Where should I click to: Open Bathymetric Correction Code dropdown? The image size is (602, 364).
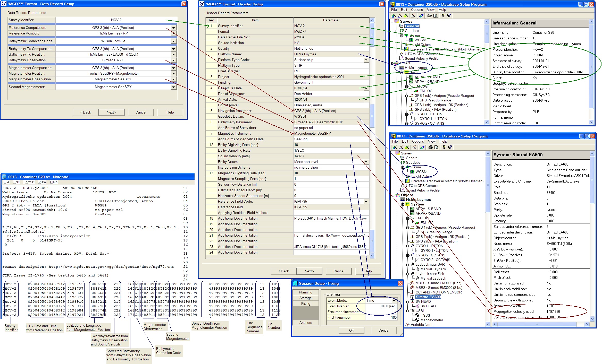(173, 41)
